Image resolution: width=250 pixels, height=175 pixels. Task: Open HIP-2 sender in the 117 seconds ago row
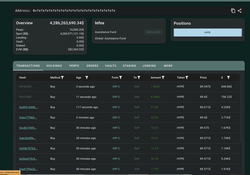[x=116, y=107]
